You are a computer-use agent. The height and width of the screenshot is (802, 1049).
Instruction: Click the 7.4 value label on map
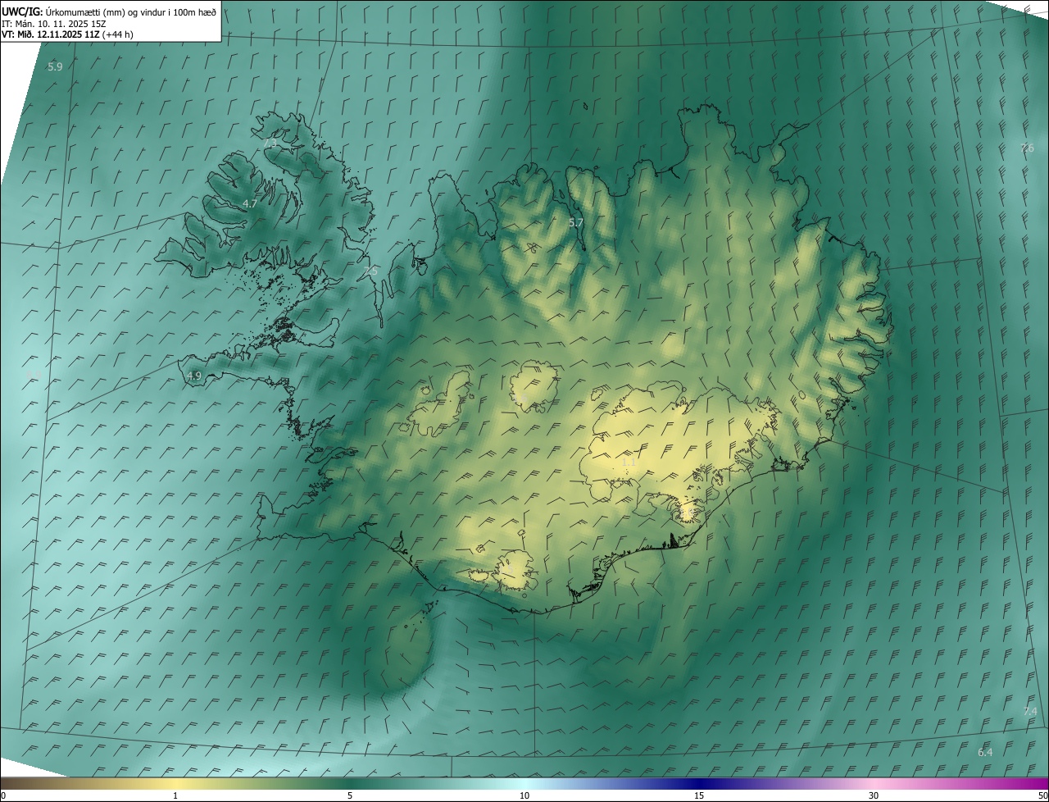coord(1030,711)
